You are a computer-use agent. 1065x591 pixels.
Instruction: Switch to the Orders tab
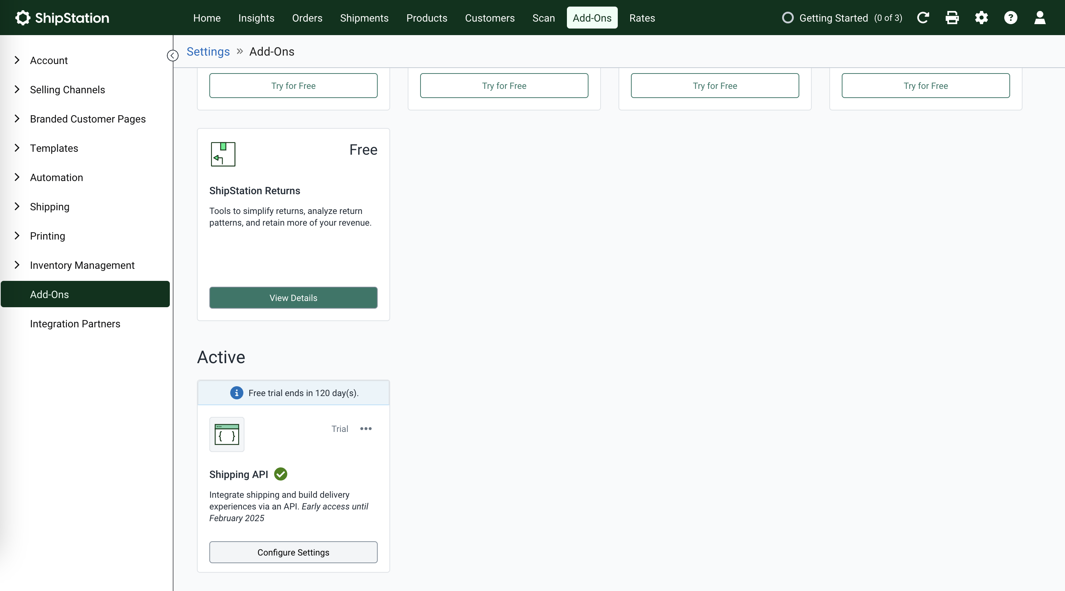point(307,18)
